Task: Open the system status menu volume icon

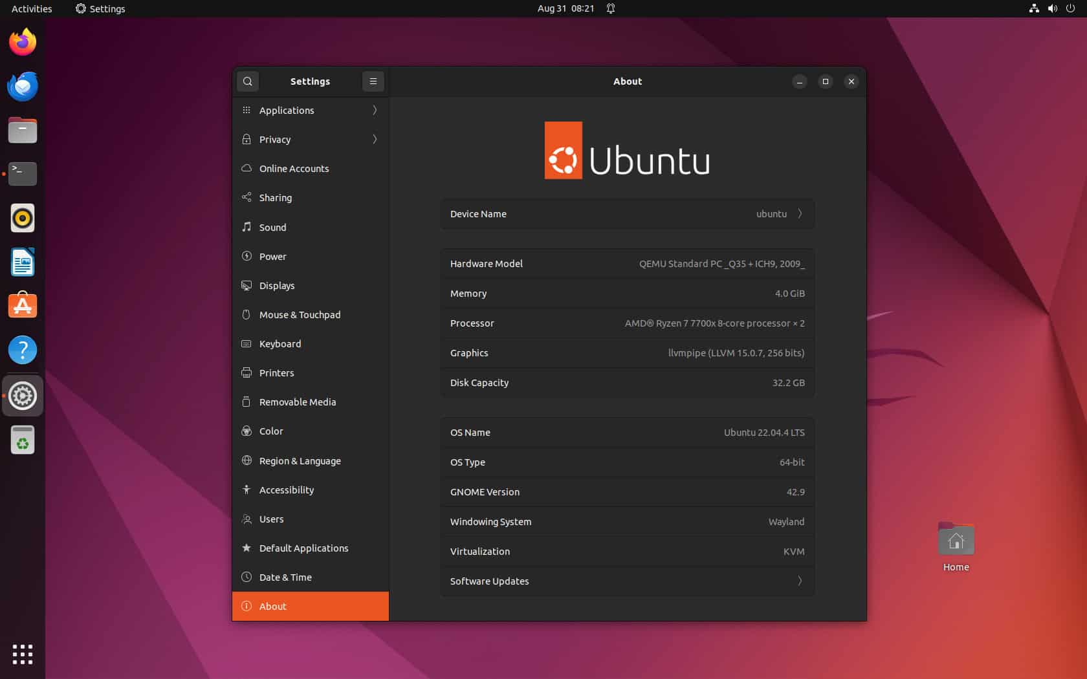Action: 1053,8
